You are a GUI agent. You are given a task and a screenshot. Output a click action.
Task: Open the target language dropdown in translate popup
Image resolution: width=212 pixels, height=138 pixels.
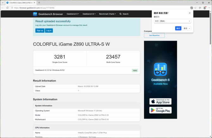(x=172, y=21)
